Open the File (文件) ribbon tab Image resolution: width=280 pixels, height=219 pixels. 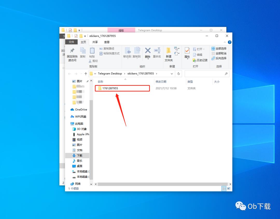pyautogui.click(x=71, y=42)
